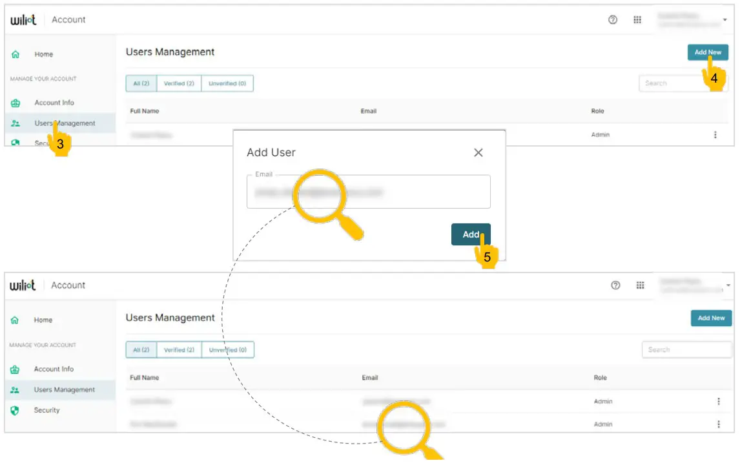Select the Unverified (0) tab in the lower panel
Viewport: 740px width, 463px height.
(x=227, y=350)
